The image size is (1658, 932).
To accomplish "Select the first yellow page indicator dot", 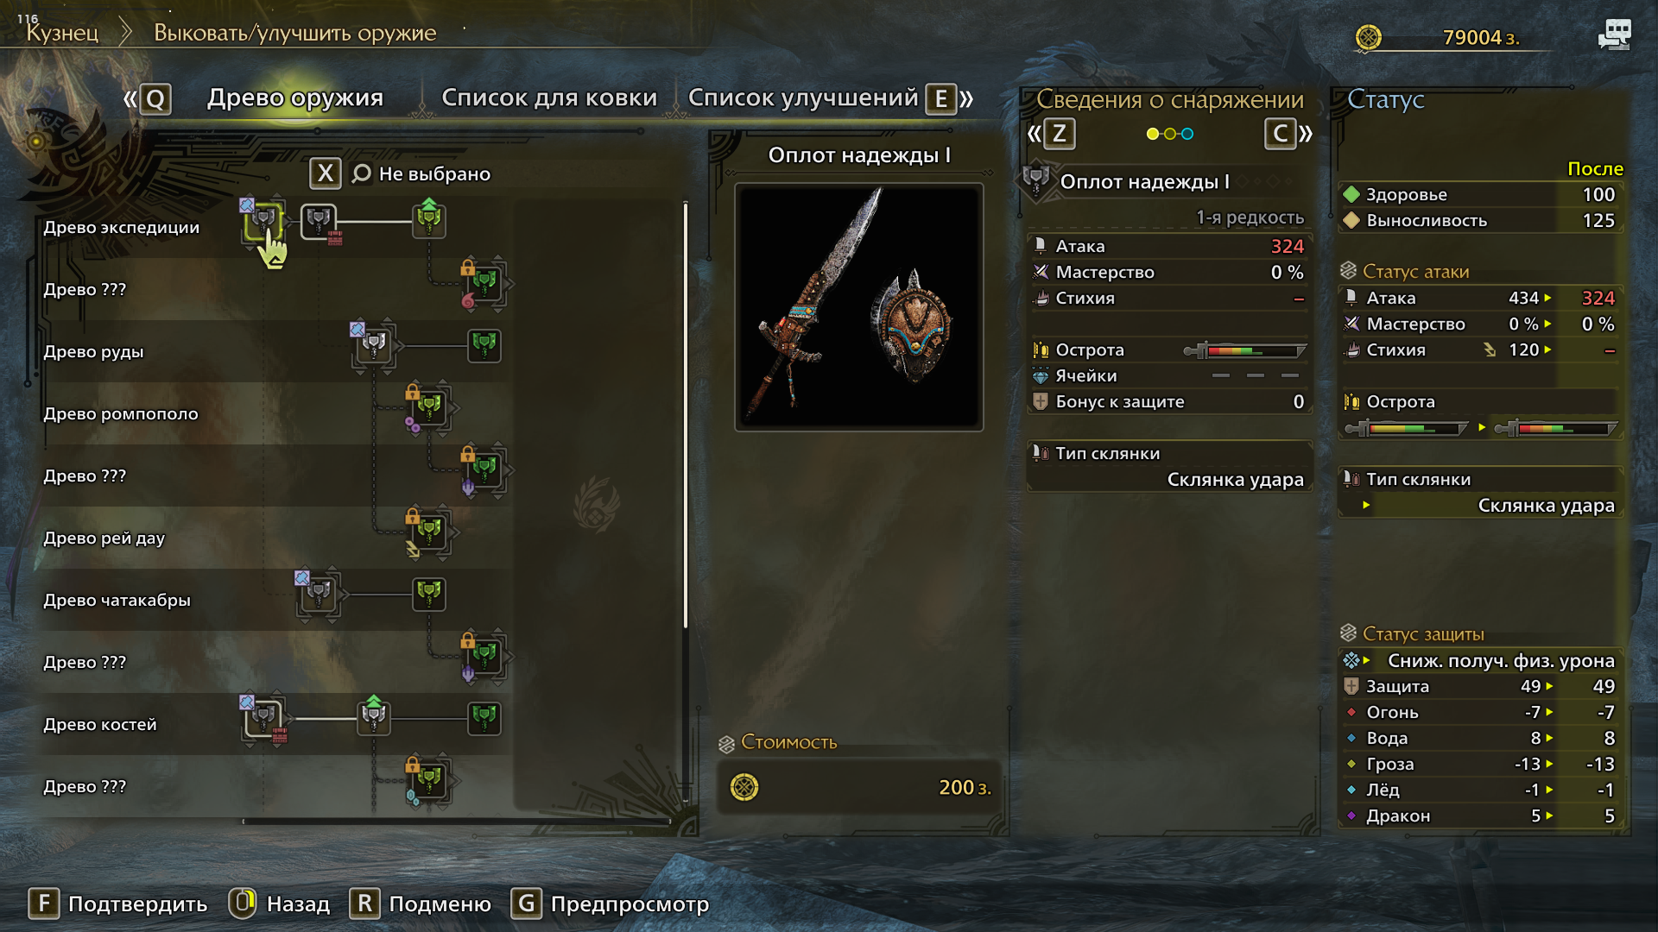I will pyautogui.click(x=1152, y=134).
